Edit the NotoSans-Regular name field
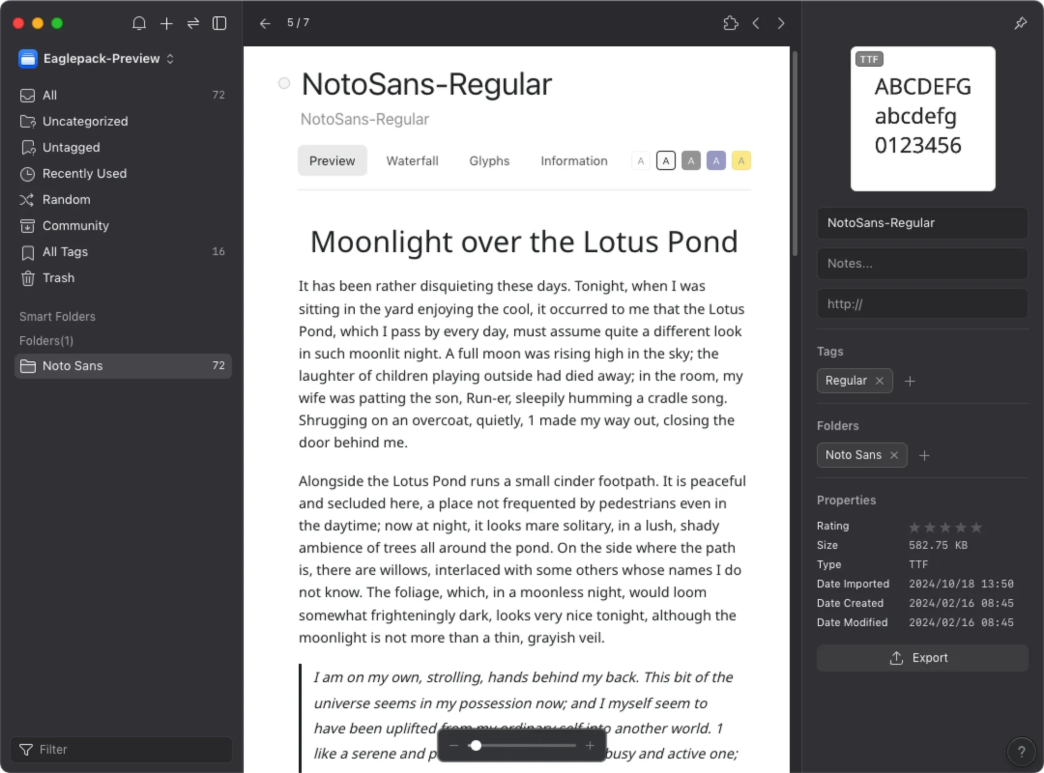Viewport: 1044px width, 773px height. 923,223
